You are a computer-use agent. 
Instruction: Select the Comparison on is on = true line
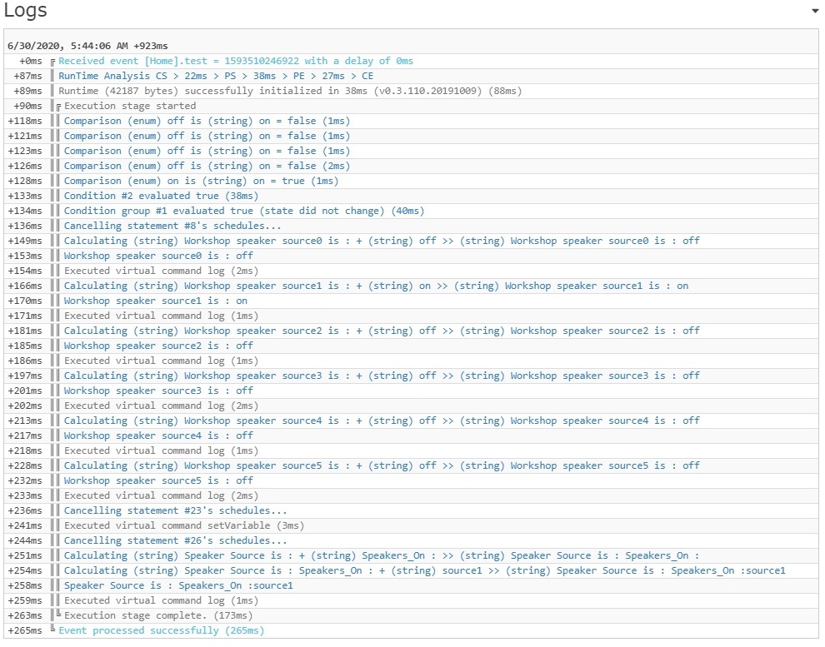[x=201, y=181]
